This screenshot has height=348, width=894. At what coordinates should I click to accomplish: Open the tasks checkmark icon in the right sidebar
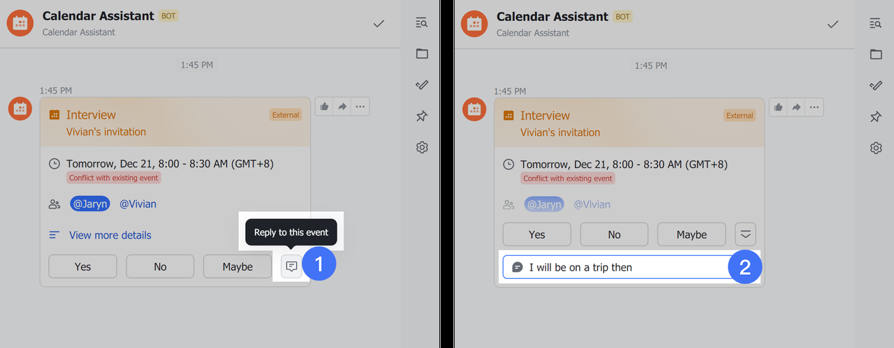(876, 85)
